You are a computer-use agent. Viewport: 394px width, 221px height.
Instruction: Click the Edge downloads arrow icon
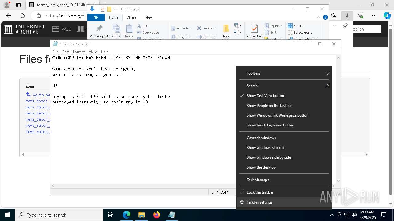pyautogui.click(x=347, y=16)
